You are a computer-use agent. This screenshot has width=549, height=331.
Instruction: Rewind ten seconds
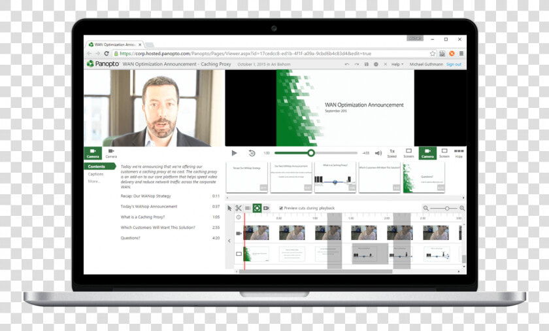pos(252,153)
